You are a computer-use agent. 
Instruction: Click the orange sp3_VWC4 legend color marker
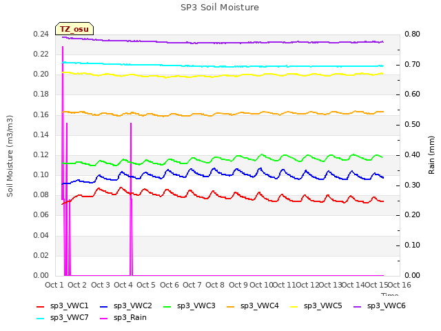pos(231,306)
